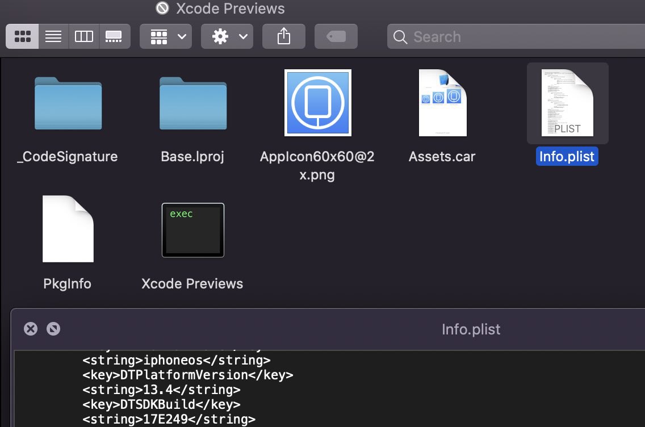Select the Assets.car file icon

(x=443, y=103)
